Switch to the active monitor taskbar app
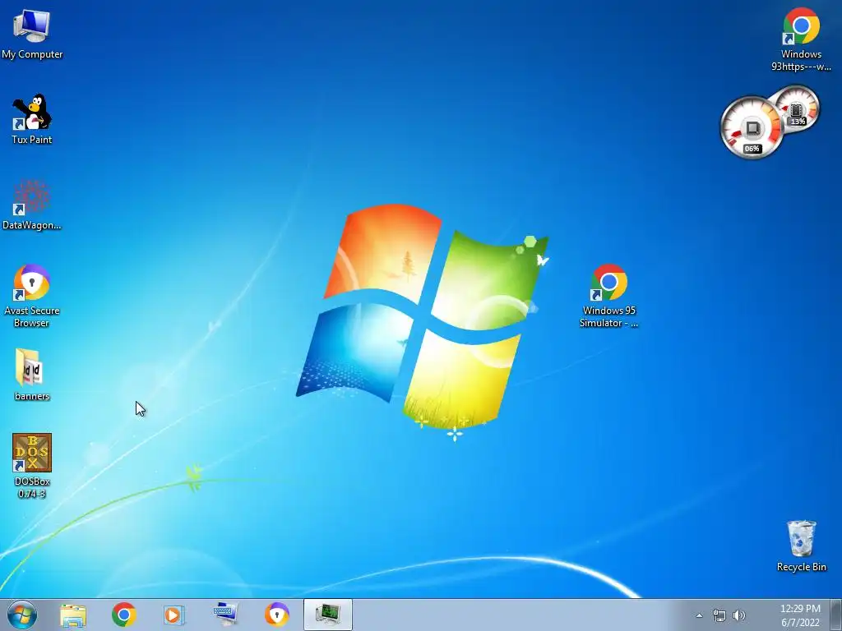The image size is (842, 631). [327, 615]
